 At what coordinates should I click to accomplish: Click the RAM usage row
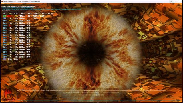pos(11,59)
